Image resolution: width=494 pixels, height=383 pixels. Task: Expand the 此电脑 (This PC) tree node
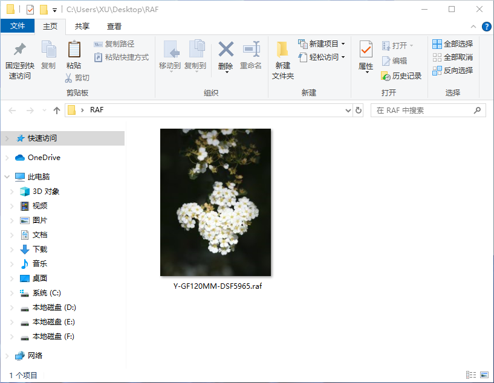pos(7,177)
